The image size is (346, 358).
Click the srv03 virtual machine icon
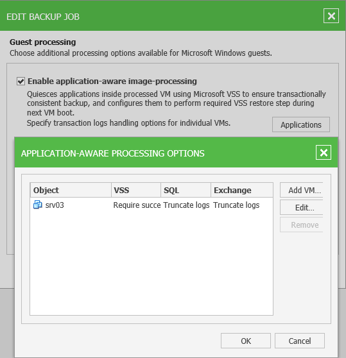click(38, 205)
